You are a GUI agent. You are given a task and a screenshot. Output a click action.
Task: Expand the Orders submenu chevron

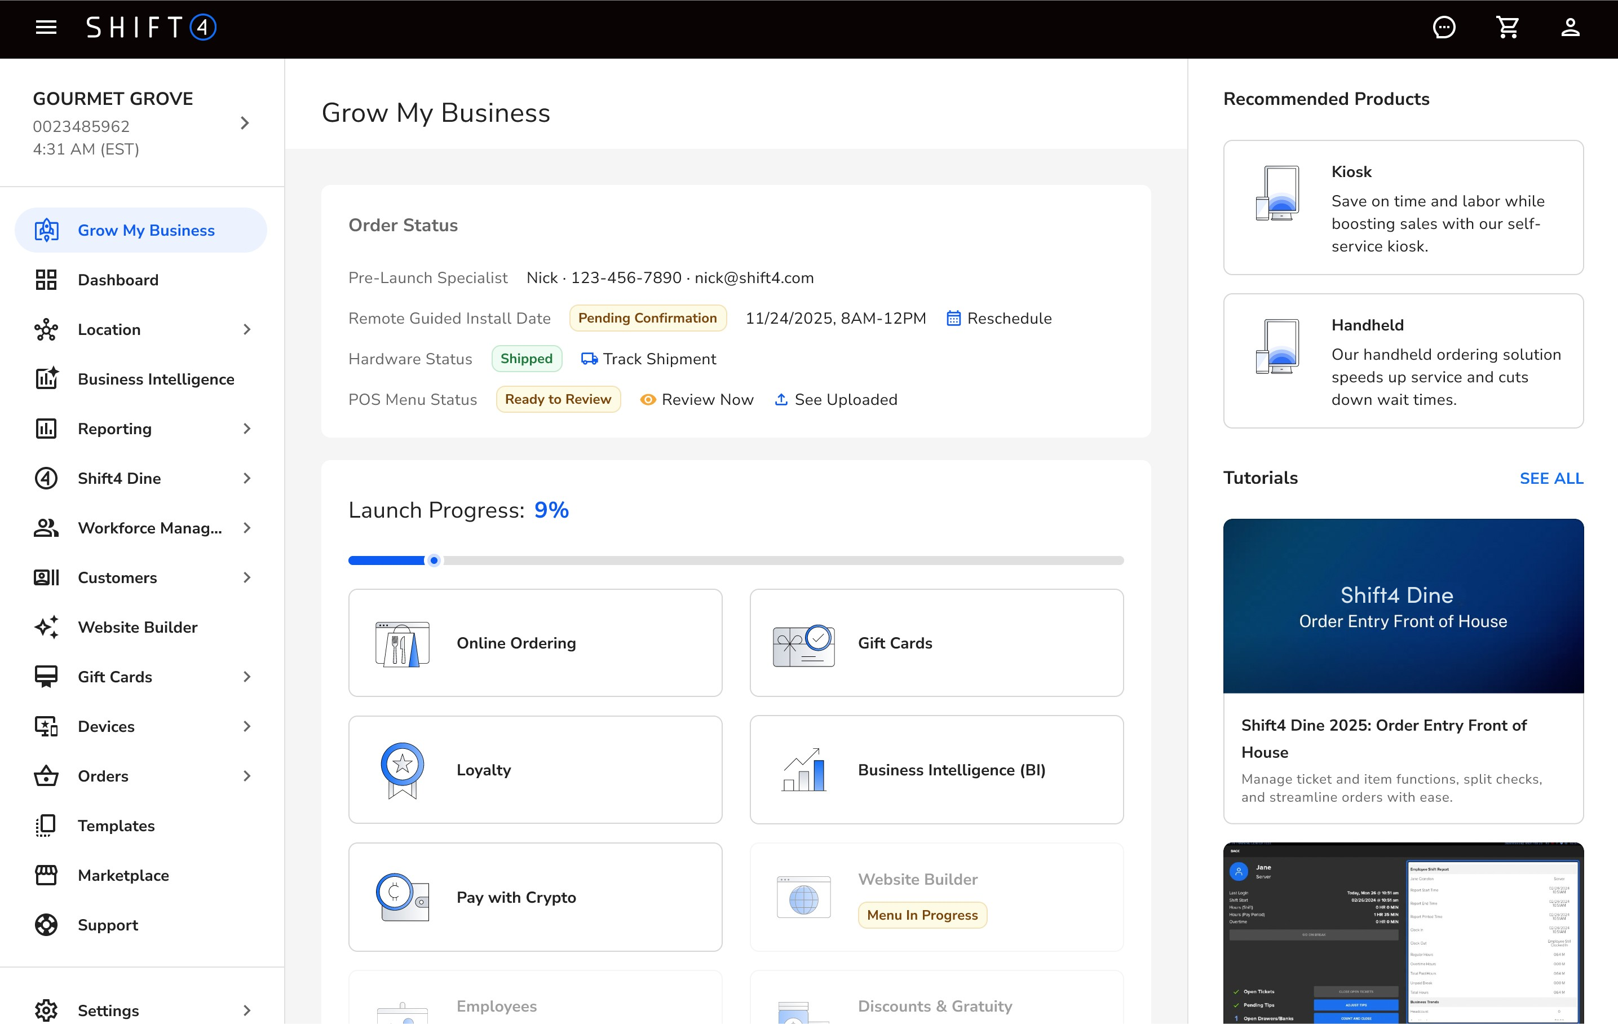click(246, 776)
